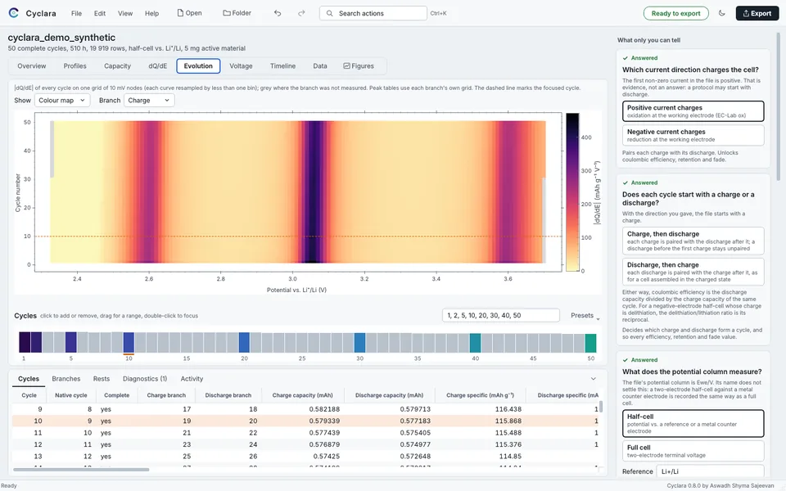
Task: Switch to the Voltage tab
Action: coord(241,66)
